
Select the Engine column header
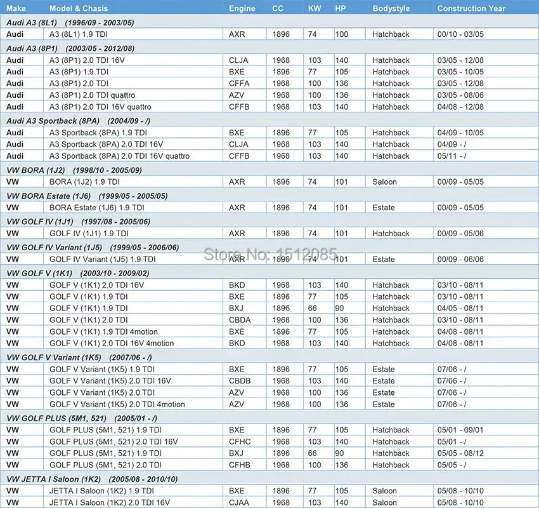(242, 8)
